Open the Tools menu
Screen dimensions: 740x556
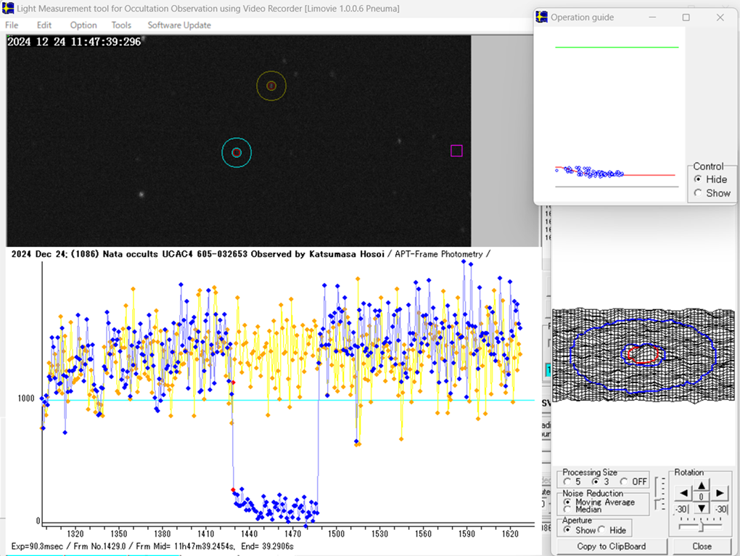(x=121, y=25)
